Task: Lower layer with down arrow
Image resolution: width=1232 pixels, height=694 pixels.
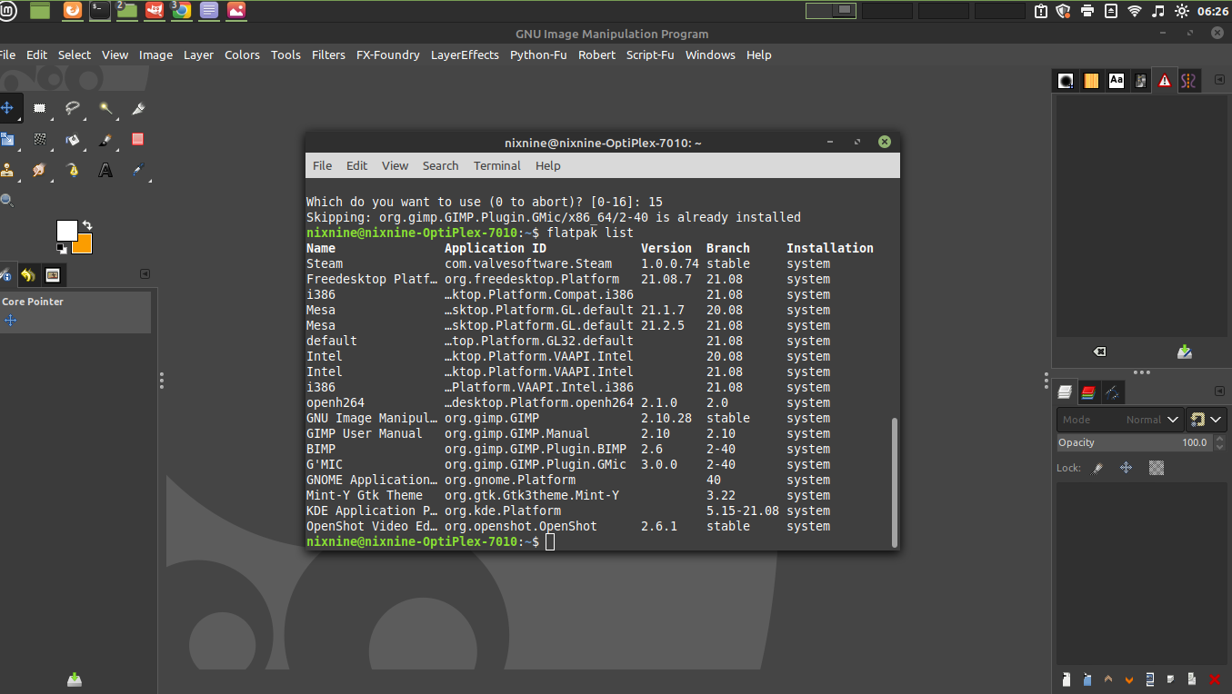Action: (1129, 679)
